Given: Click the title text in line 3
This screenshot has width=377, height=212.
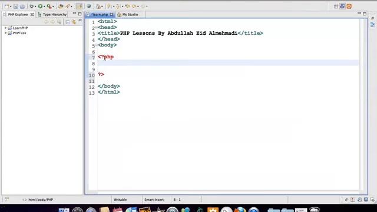Looking at the screenshot, I should pos(178,33).
